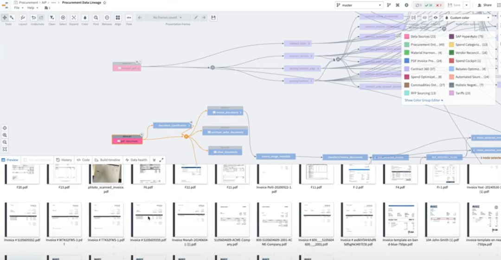This screenshot has width=501, height=260.
Task: Center the graph with the target icon
Action: [x=5, y=128]
